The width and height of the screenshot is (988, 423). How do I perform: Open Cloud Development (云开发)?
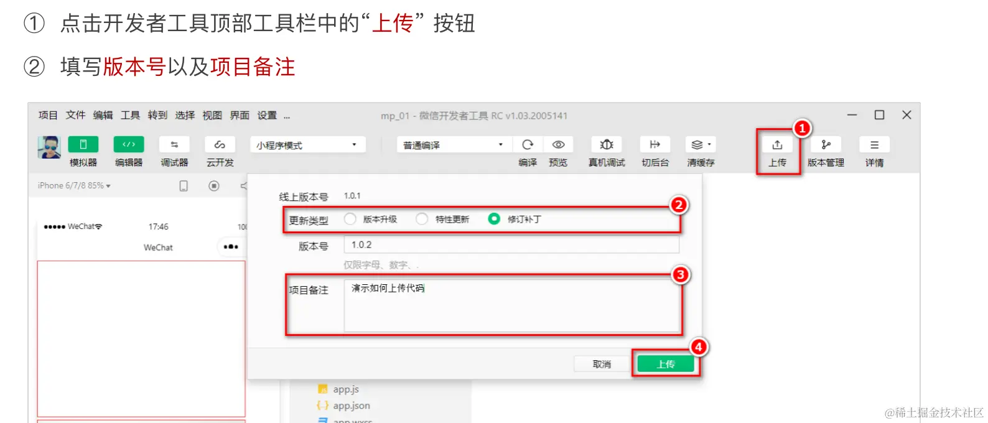click(x=220, y=144)
